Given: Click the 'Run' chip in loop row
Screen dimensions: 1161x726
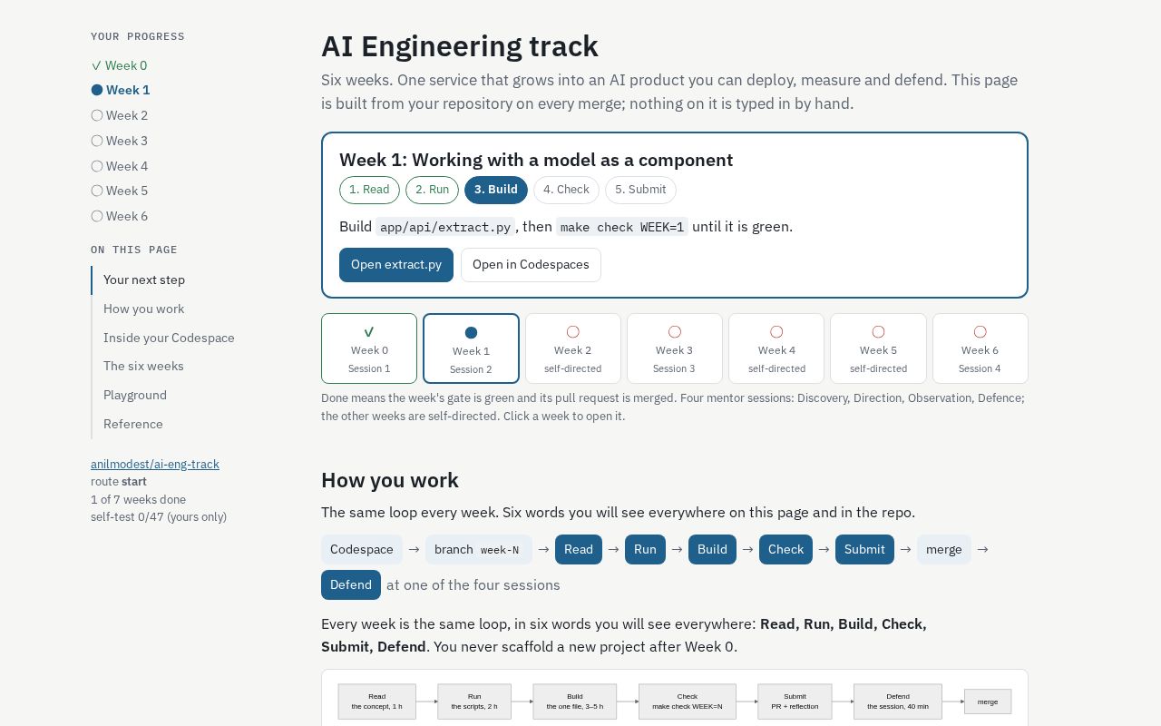Looking at the screenshot, I should pos(645,549).
